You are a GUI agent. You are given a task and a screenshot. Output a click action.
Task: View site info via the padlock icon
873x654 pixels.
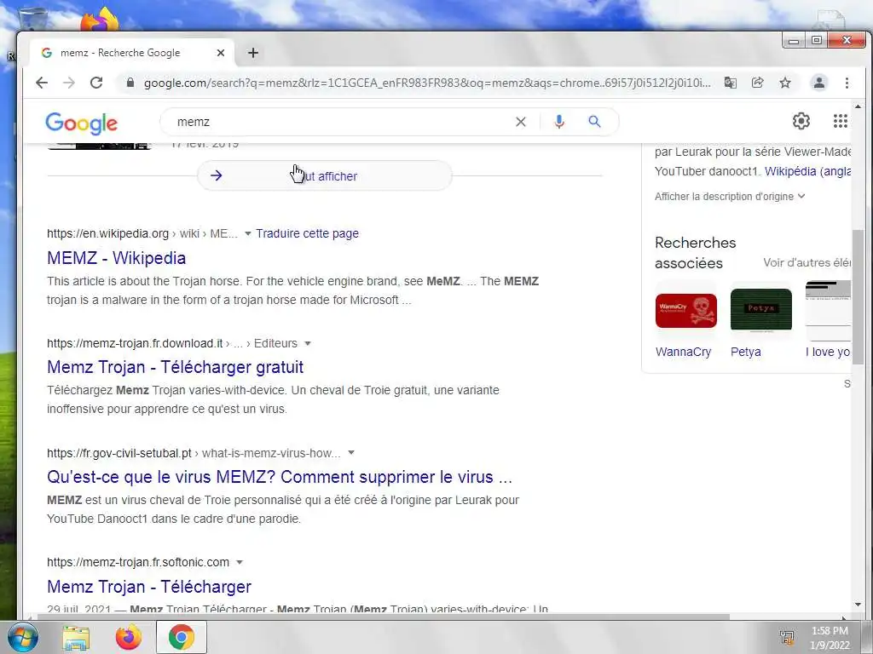[x=130, y=83]
